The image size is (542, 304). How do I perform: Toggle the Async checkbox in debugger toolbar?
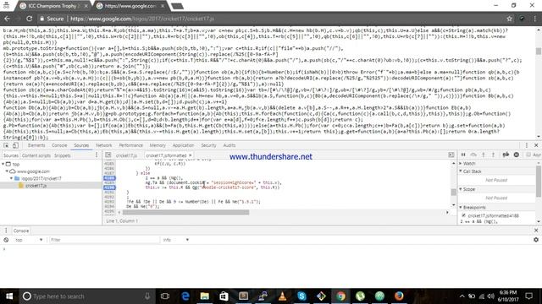pyautogui.click(x=528, y=155)
